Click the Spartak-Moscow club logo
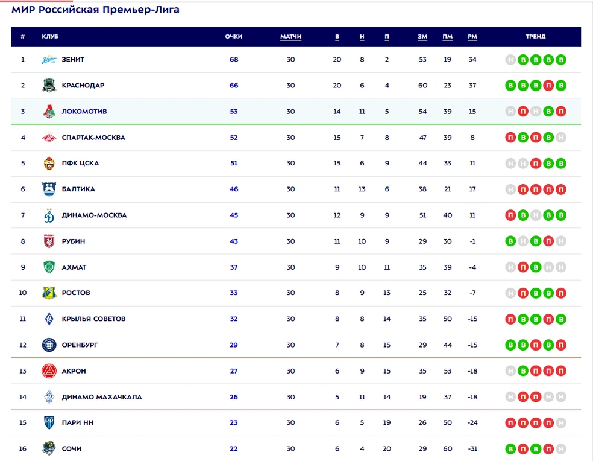The height and width of the screenshot is (461, 593). point(49,138)
